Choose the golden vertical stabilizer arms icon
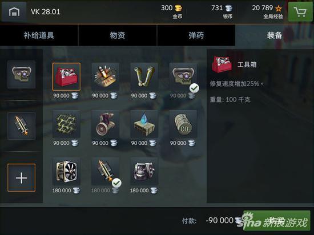Screen dimensions: 314x235 [144, 76]
